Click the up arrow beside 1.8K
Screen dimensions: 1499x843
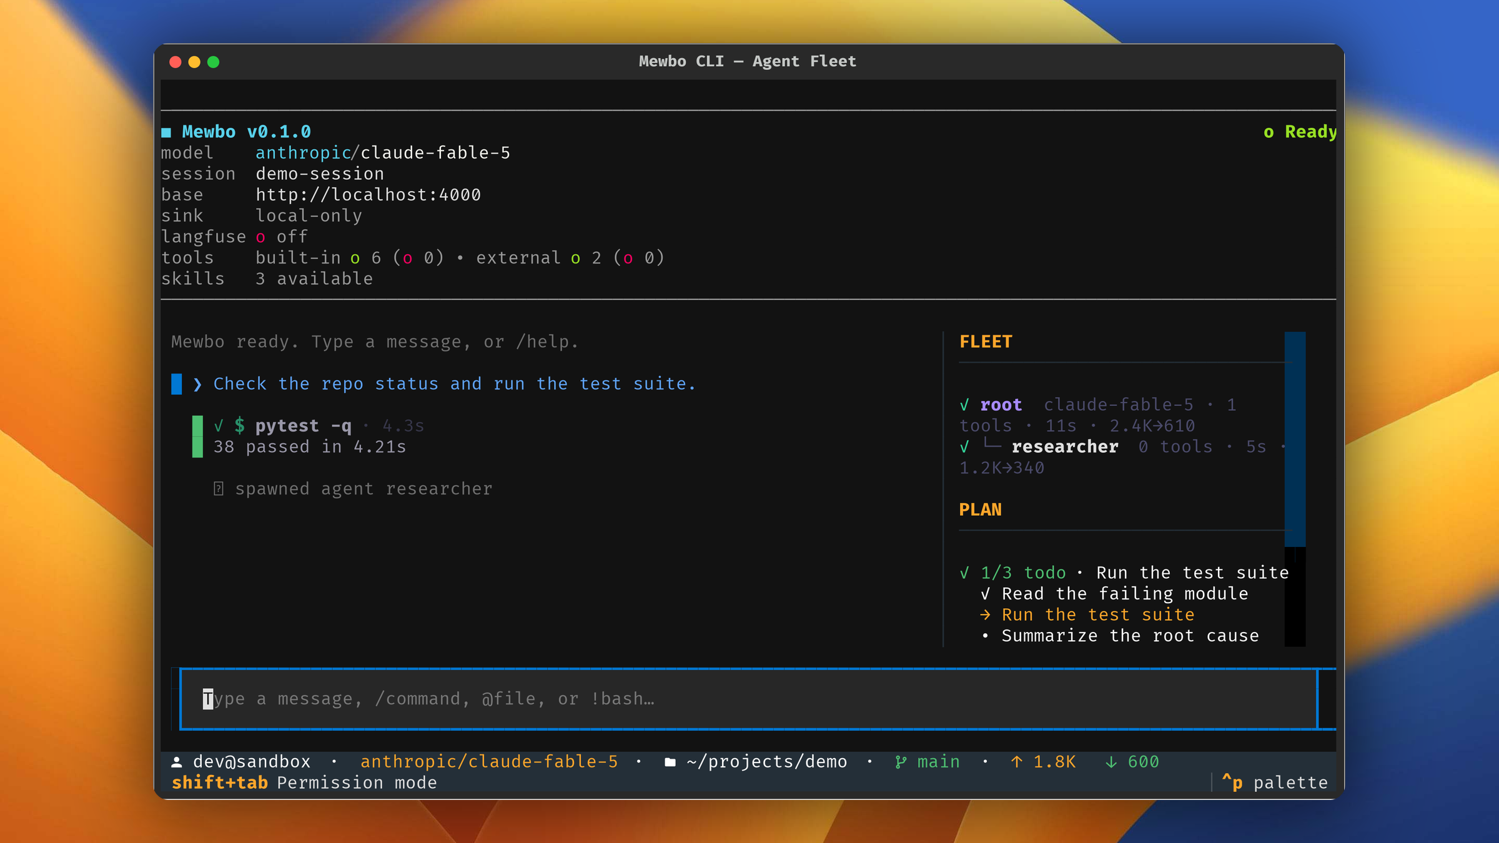(1017, 762)
